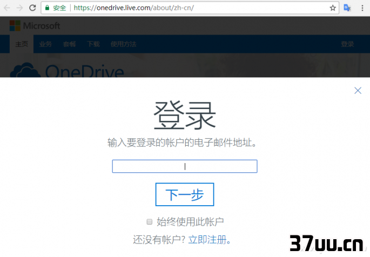The width and height of the screenshot is (370, 257).
Task: Open the 套餐 navigation item
Action: pos(70,44)
